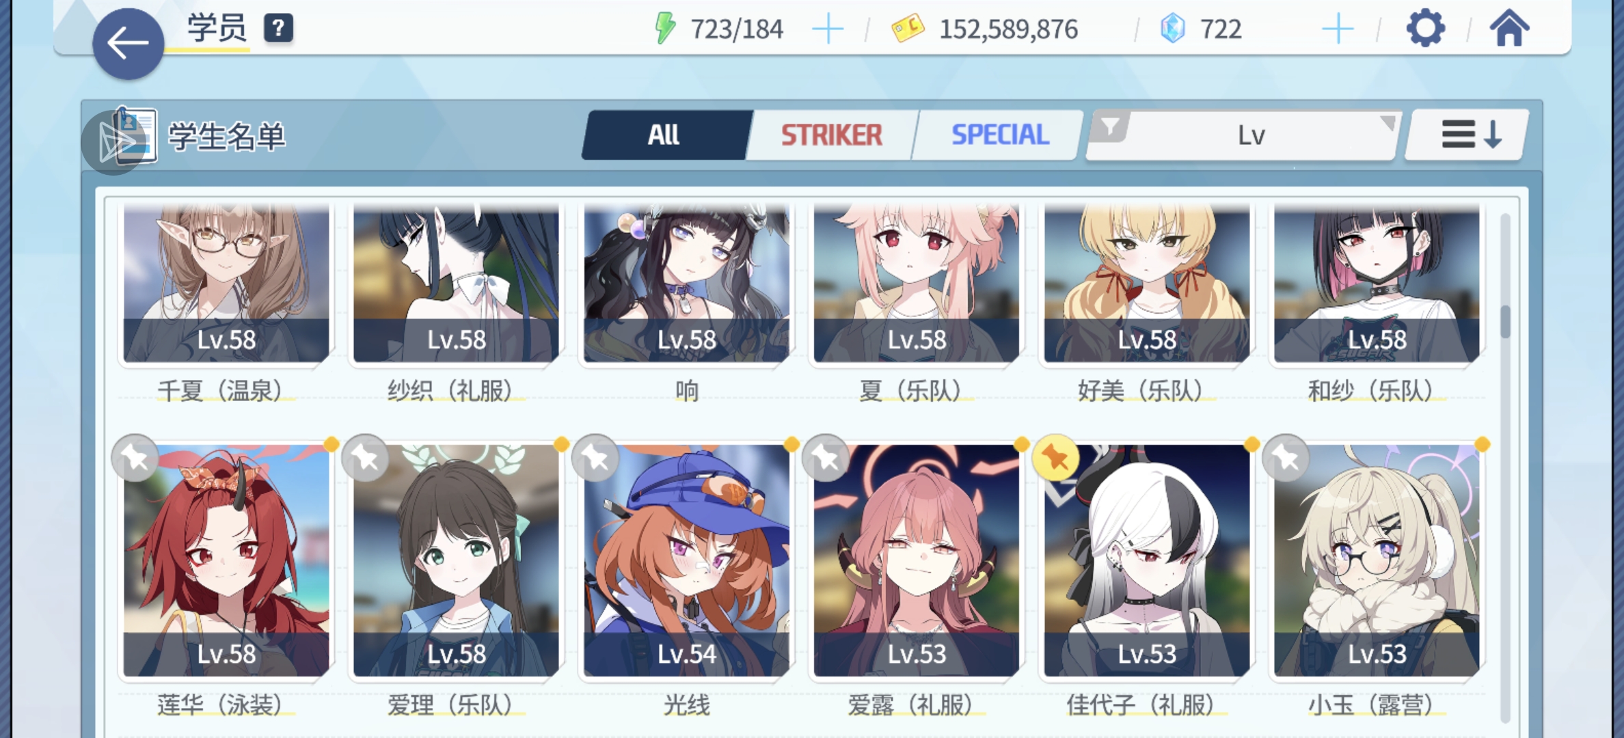Select the All tab
1624x738 pixels.
coord(664,135)
